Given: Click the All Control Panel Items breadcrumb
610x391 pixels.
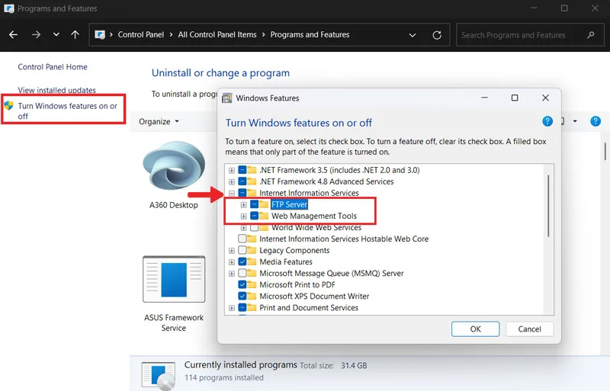Looking at the screenshot, I should pos(217,34).
